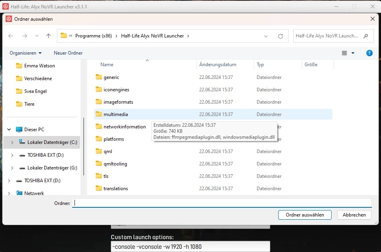
Task: Confirm with Ordner auswählen button
Action: (x=305, y=215)
